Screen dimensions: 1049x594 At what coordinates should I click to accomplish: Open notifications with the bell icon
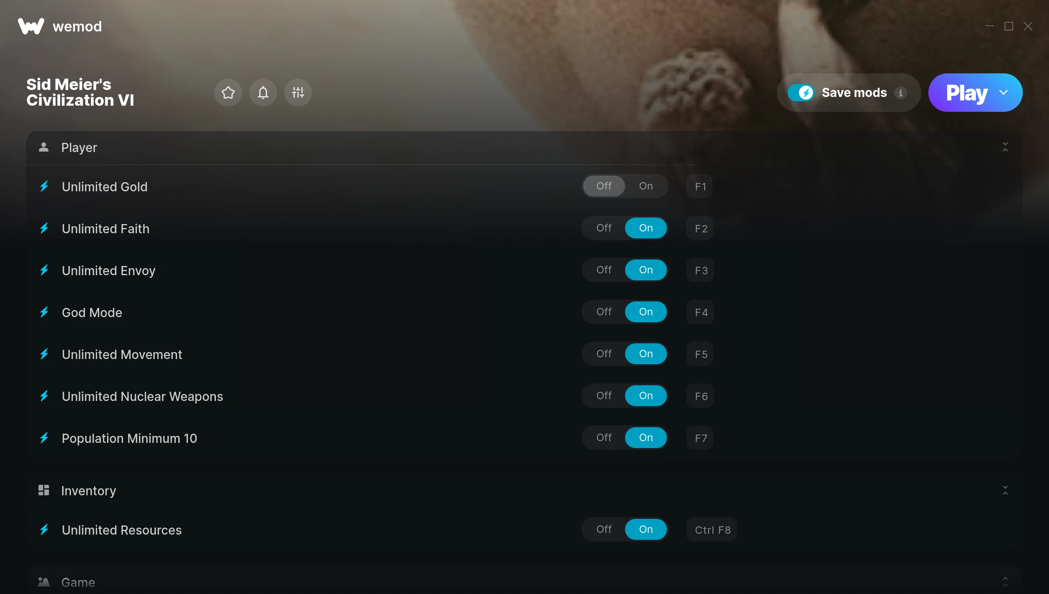point(263,93)
